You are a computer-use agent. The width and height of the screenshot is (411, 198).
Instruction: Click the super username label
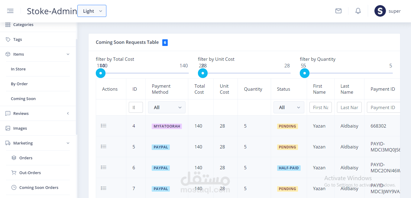[395, 11]
